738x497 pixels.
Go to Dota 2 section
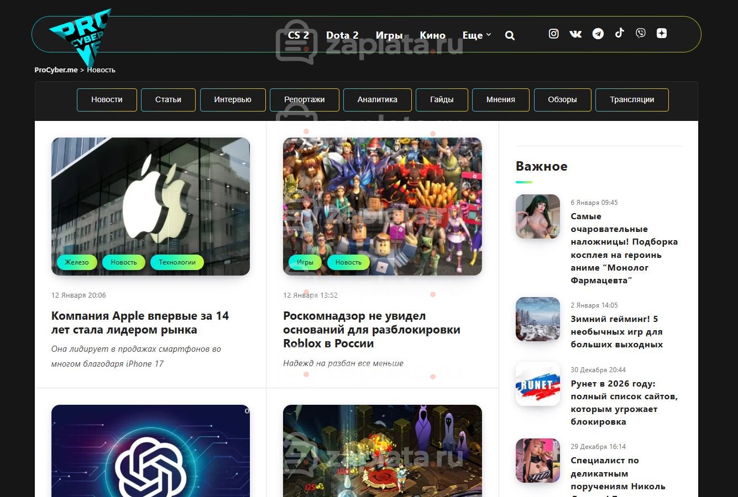pyautogui.click(x=342, y=35)
